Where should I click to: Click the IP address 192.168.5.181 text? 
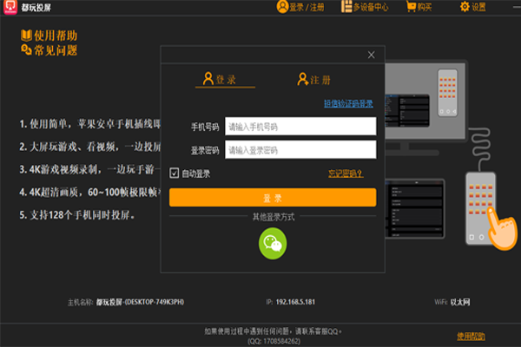pos(295,302)
